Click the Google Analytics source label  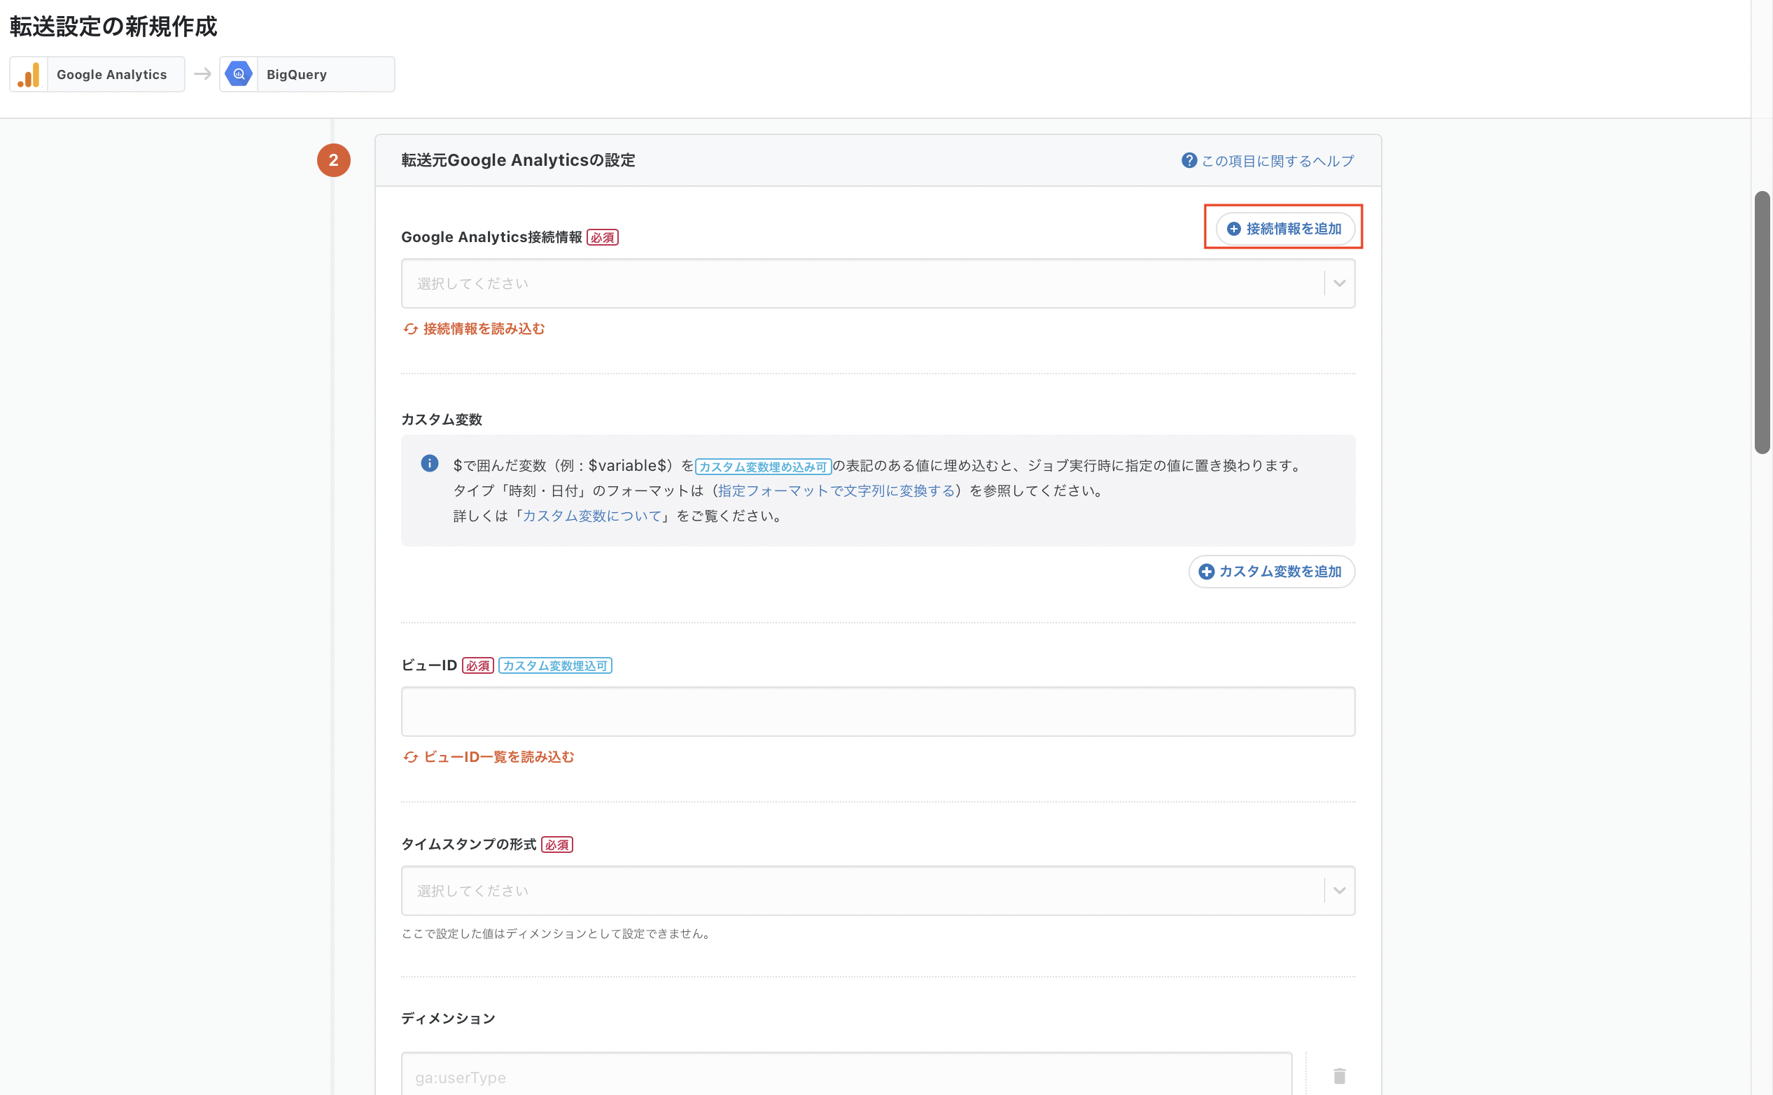click(x=111, y=75)
